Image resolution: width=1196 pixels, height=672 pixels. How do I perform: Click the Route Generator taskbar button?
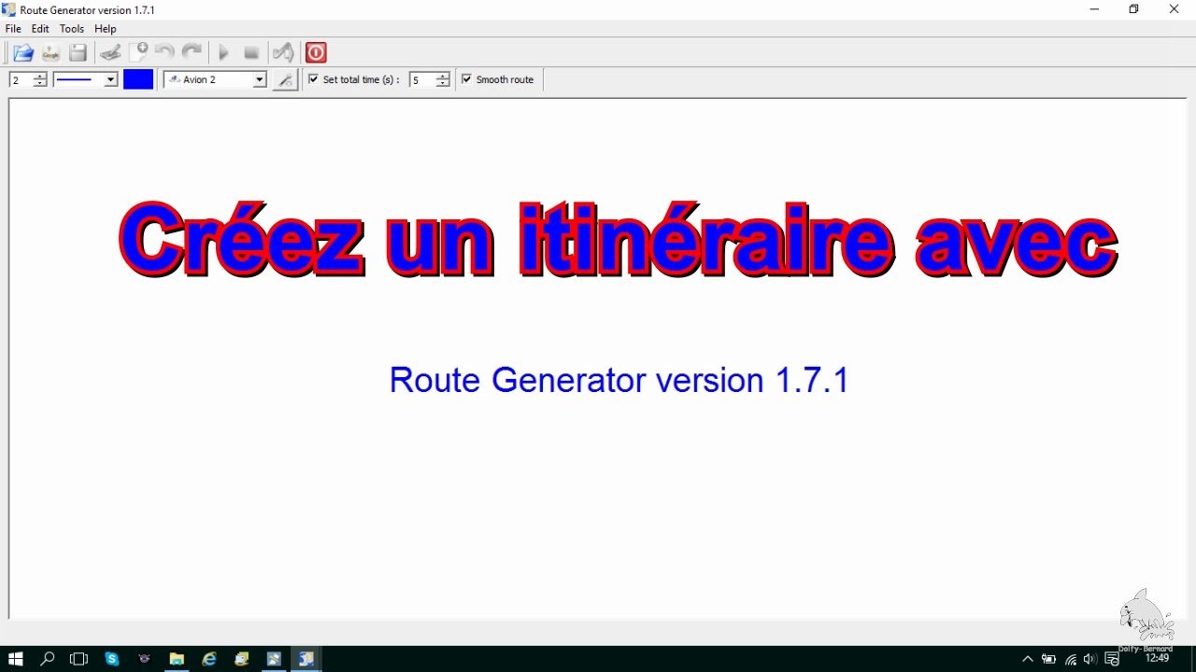pos(306,659)
